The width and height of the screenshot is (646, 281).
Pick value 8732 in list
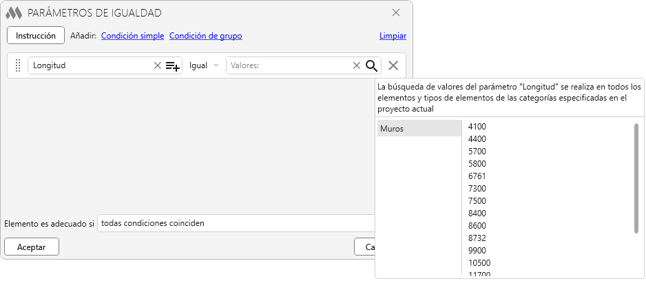(x=477, y=238)
